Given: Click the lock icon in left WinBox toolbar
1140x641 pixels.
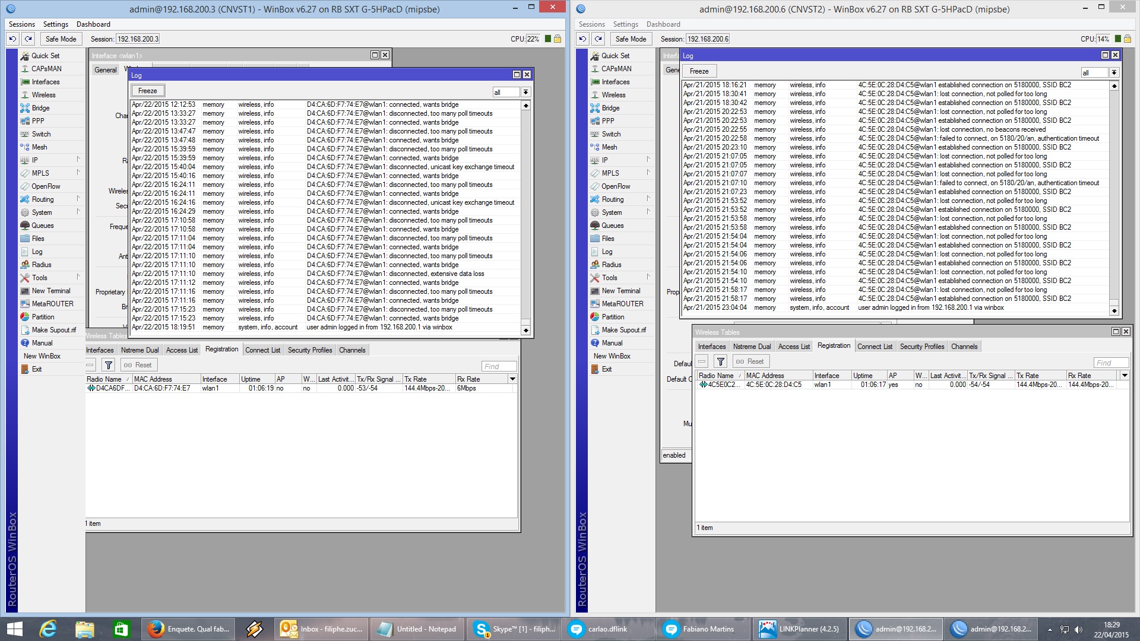Looking at the screenshot, I should (x=558, y=39).
